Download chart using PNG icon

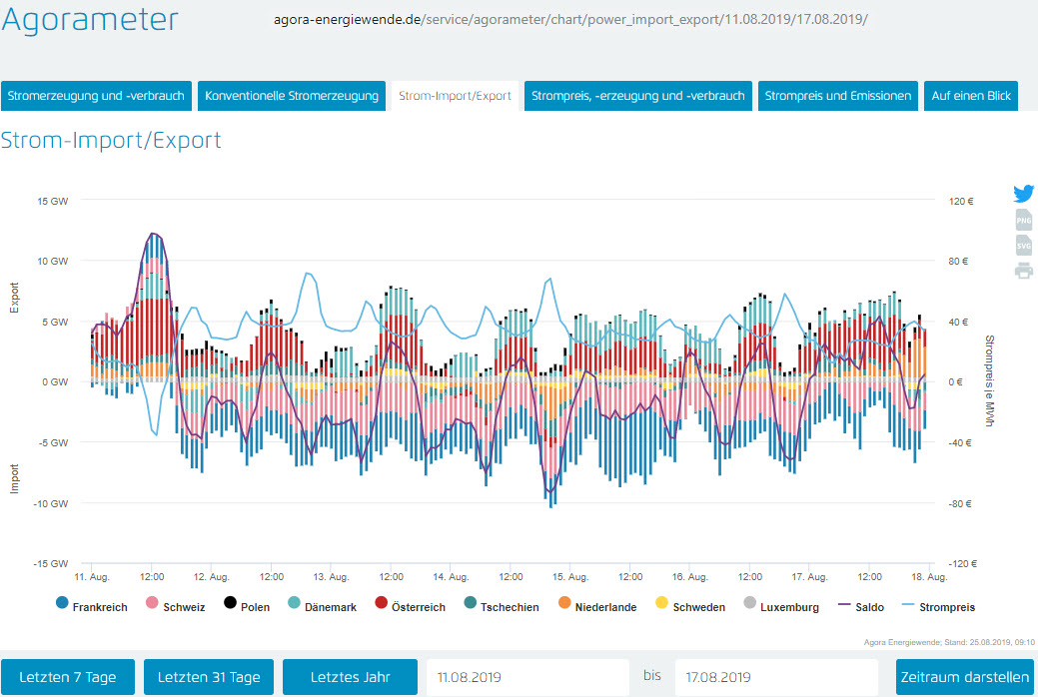click(1024, 220)
